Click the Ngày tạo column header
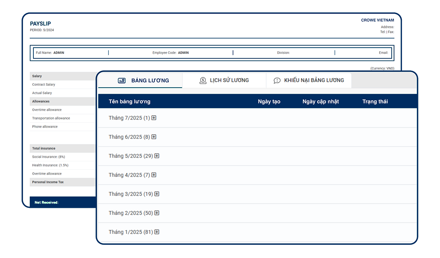Image resolution: width=440 pixels, height=258 pixels. 269,102
